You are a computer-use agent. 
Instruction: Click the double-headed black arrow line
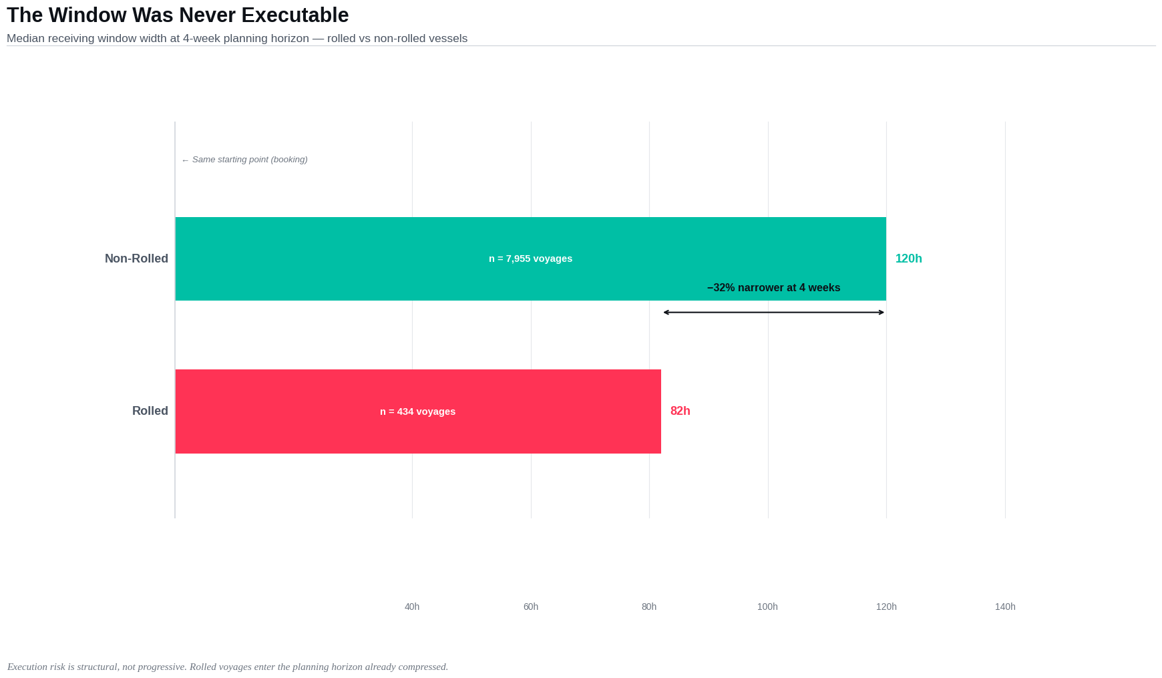pos(773,312)
